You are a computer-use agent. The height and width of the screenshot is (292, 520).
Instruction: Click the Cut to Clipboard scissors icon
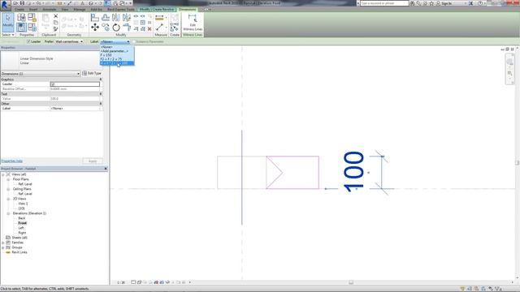click(x=56, y=16)
